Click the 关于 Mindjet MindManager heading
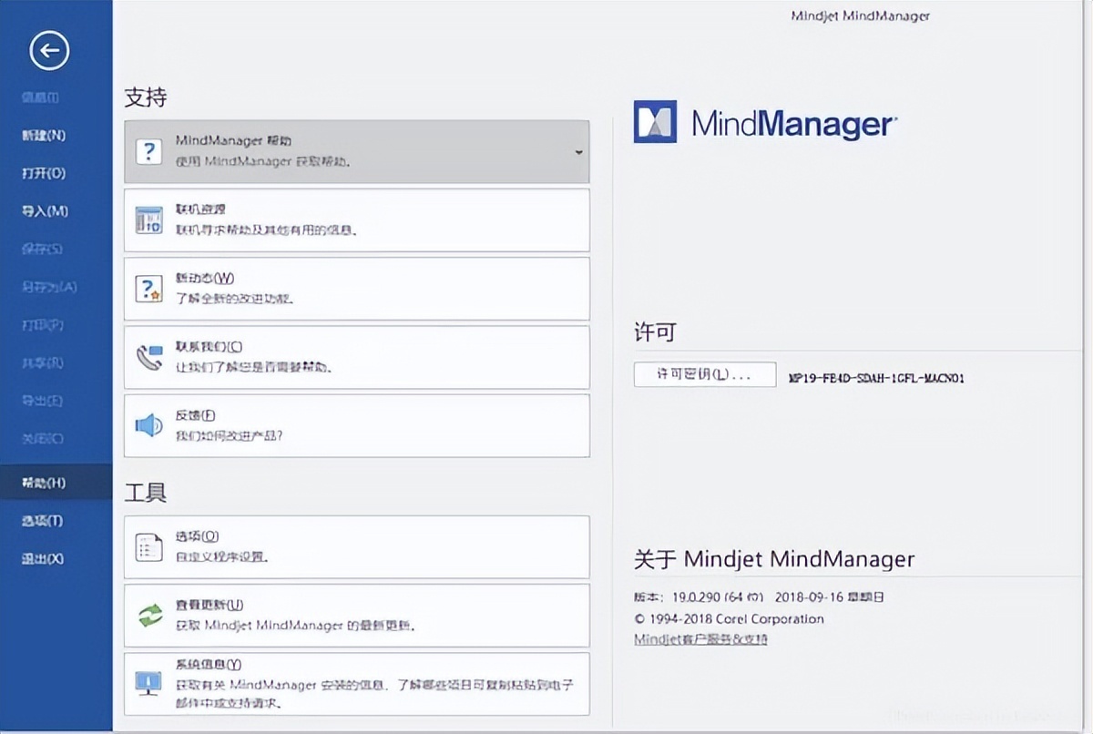1093x734 pixels. click(774, 558)
